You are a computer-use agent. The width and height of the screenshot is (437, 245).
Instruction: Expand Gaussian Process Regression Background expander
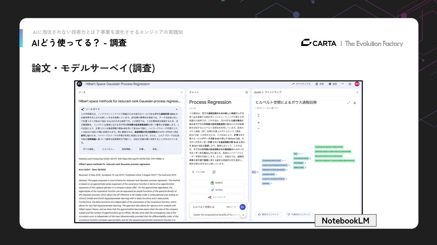[289, 165]
